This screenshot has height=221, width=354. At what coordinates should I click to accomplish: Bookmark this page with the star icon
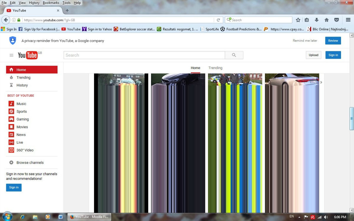298,20
